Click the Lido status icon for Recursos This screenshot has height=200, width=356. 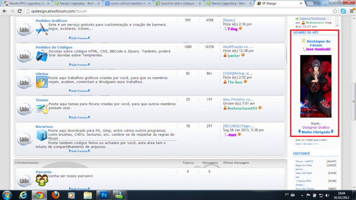click(x=24, y=139)
